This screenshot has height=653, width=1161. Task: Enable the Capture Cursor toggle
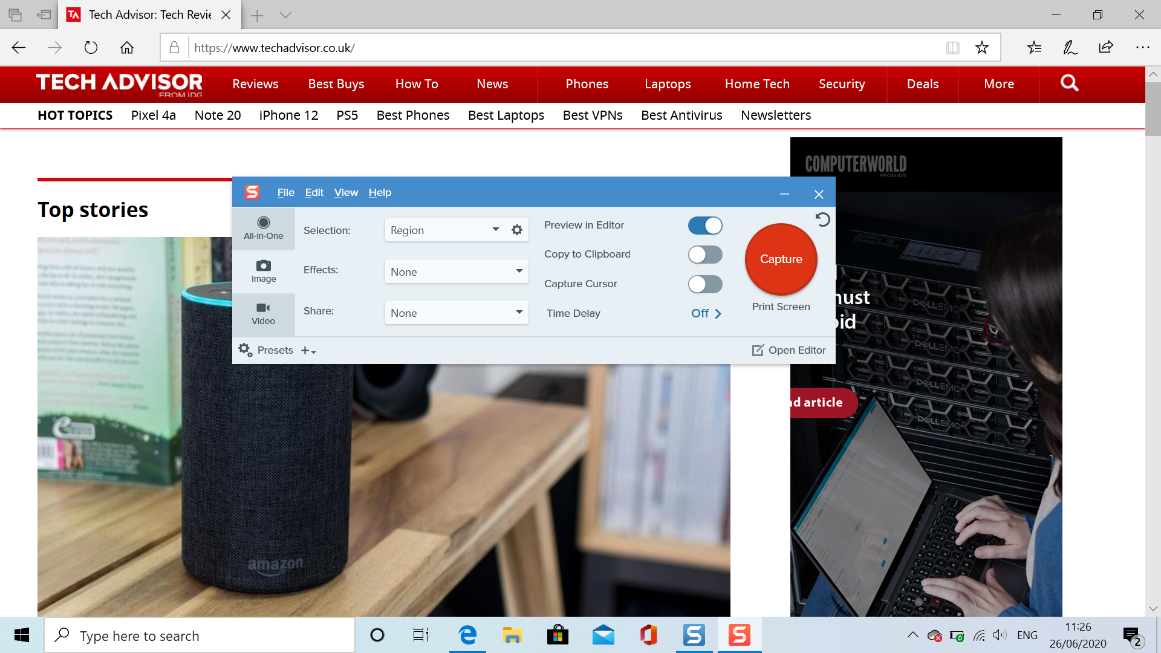coord(704,284)
